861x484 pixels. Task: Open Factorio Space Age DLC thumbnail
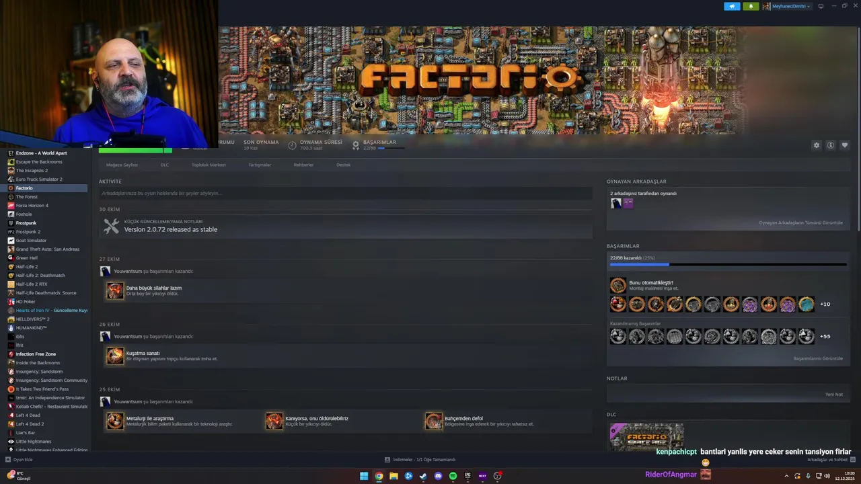point(646,436)
